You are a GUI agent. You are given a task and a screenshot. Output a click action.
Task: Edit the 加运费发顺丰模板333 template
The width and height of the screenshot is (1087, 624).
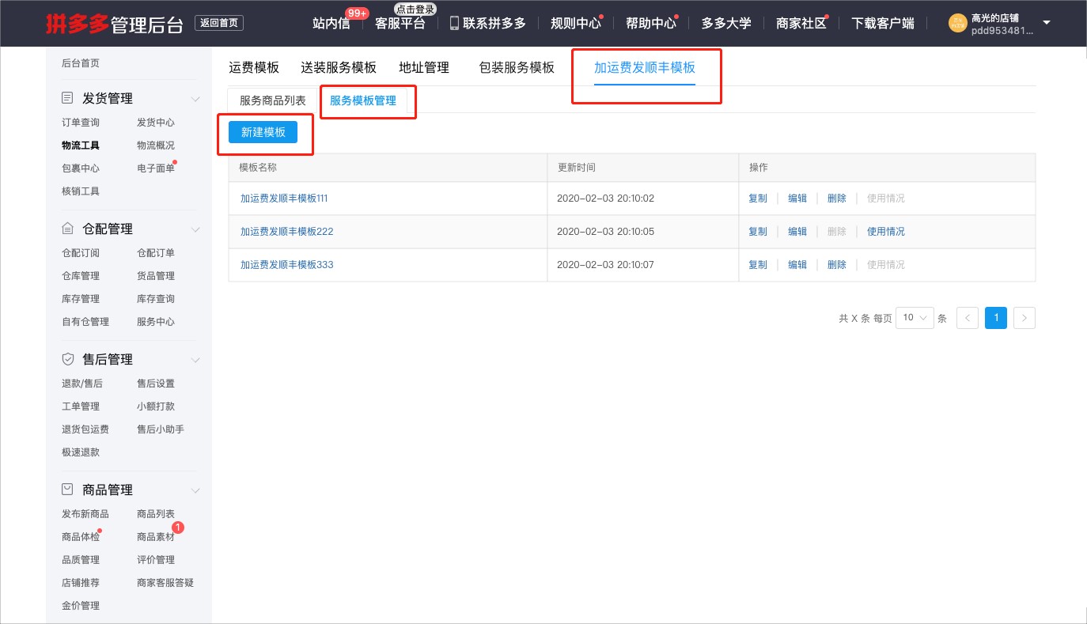pos(797,265)
